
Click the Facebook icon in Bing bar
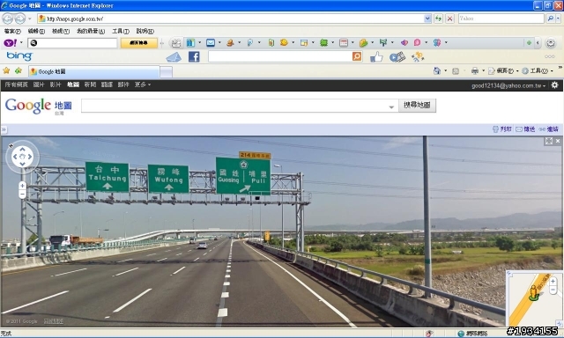coord(194,56)
